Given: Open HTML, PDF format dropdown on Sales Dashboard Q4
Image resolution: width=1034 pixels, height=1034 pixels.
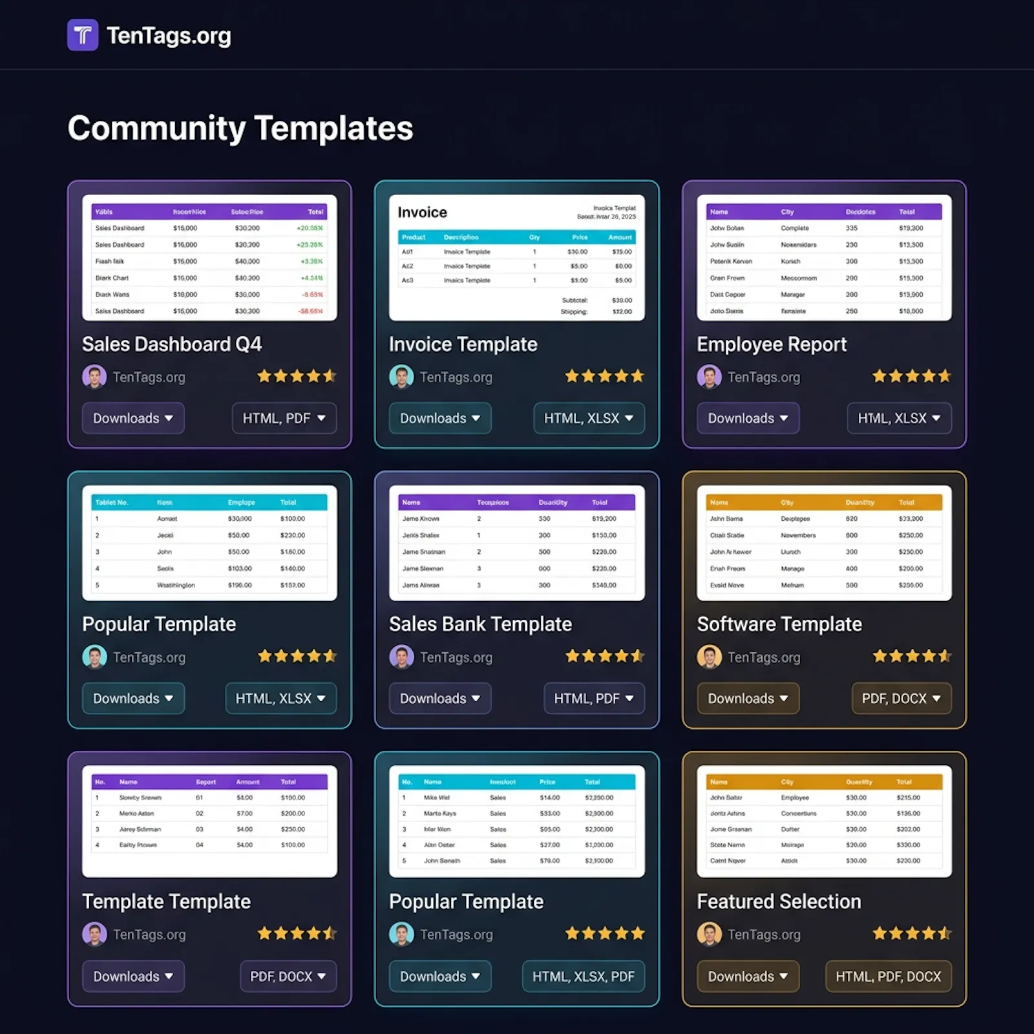Looking at the screenshot, I should 284,418.
